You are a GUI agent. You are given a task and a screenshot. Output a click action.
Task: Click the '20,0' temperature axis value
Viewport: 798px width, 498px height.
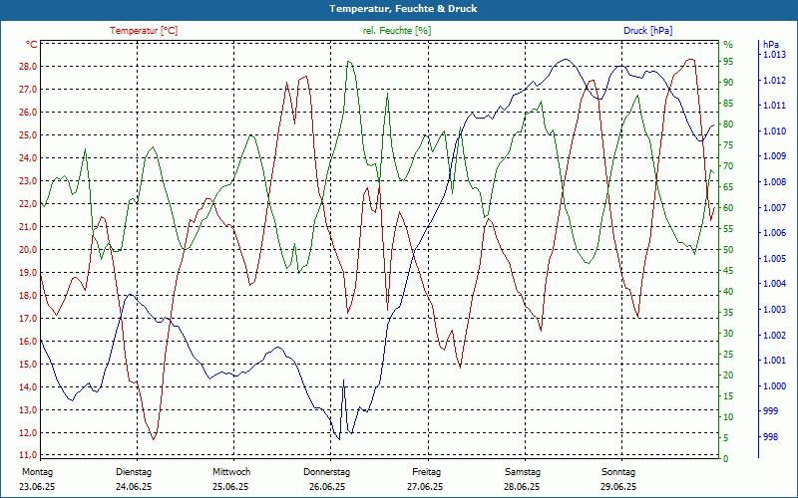28,250
